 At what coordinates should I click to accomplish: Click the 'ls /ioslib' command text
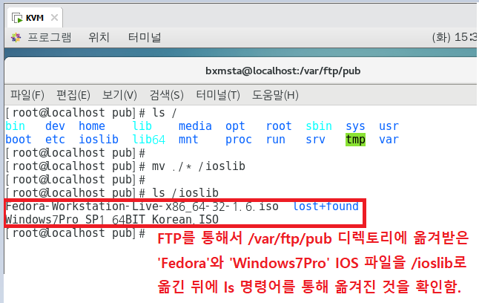point(185,193)
